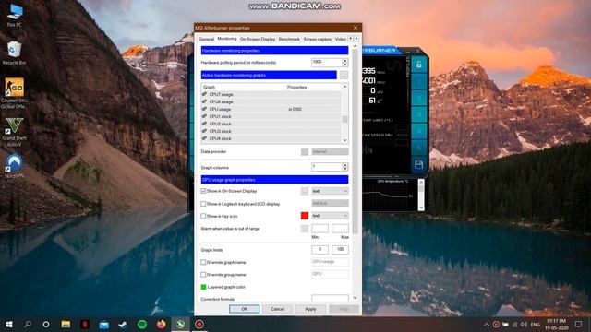Image resolution: width=591 pixels, height=332 pixels.
Task: Select profile slot 1 in Afterburner
Action: point(418,82)
